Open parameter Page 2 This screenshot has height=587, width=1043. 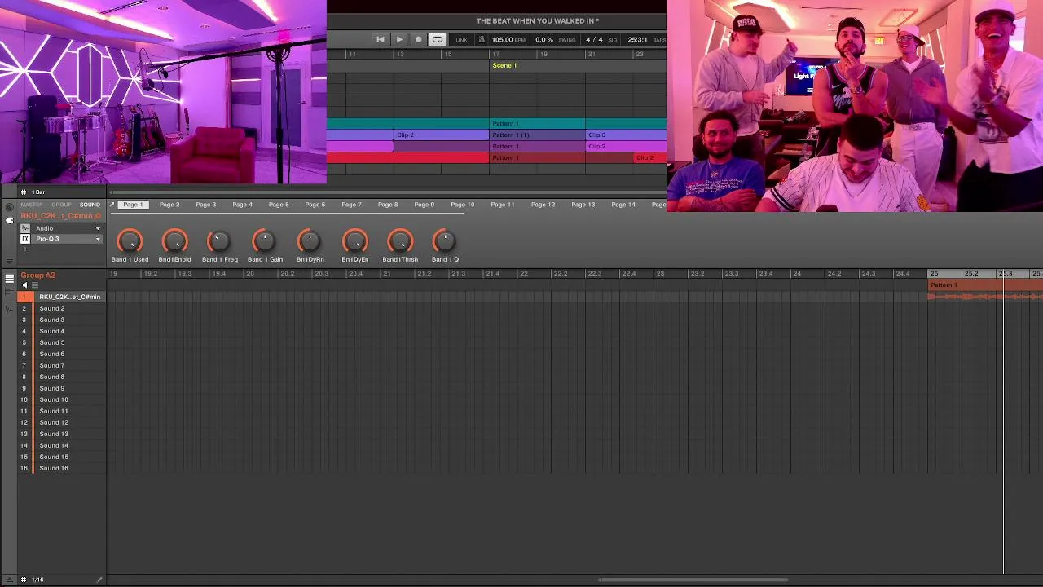(169, 205)
